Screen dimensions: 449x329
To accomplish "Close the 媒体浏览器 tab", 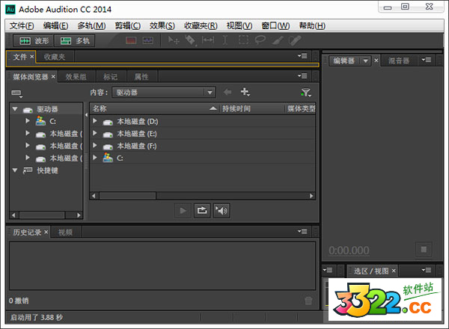I will (x=53, y=77).
